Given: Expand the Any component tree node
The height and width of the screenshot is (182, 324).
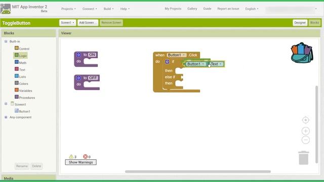Looking at the screenshot, I should tap(6, 117).
